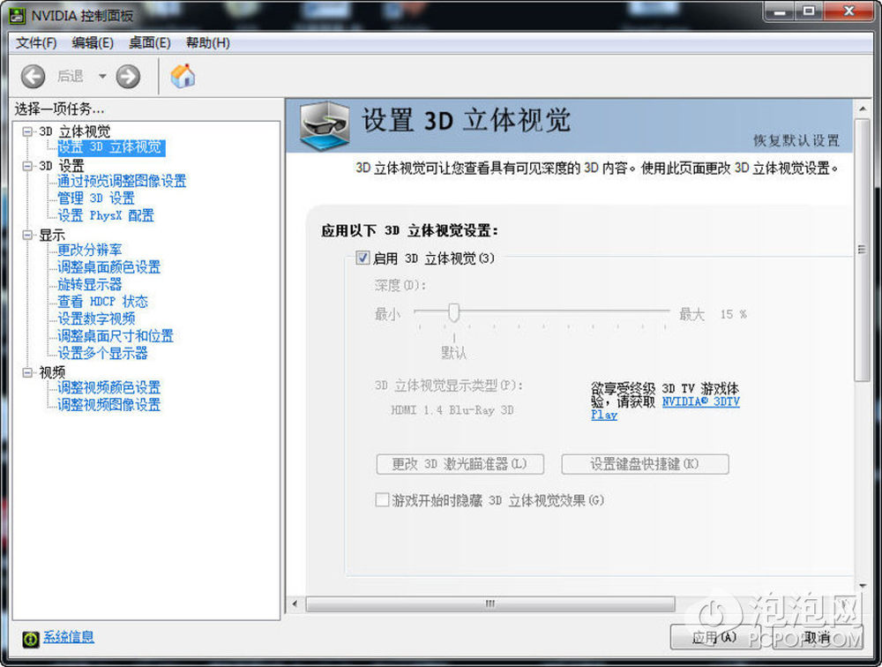Collapse the 3D 设置 tree node
This screenshot has width=882, height=667.
(x=27, y=166)
